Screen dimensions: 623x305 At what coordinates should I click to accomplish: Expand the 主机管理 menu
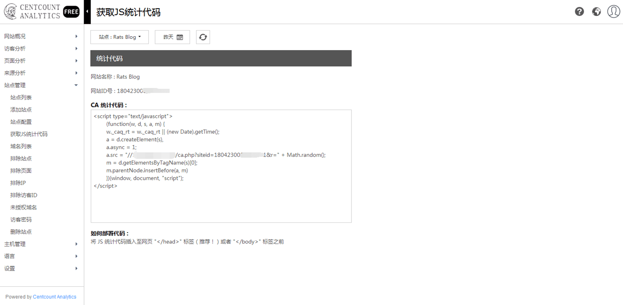pos(42,244)
